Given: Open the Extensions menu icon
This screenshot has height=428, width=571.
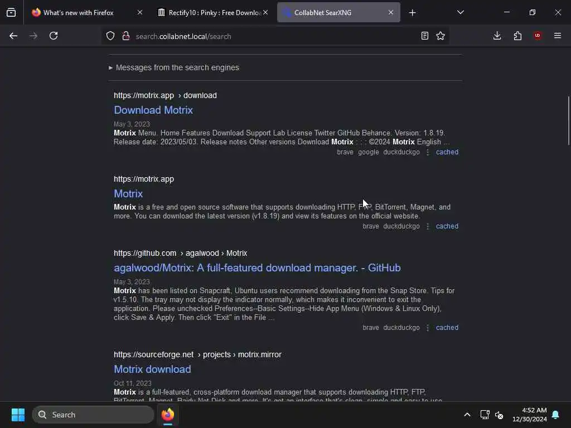Looking at the screenshot, I should (517, 36).
